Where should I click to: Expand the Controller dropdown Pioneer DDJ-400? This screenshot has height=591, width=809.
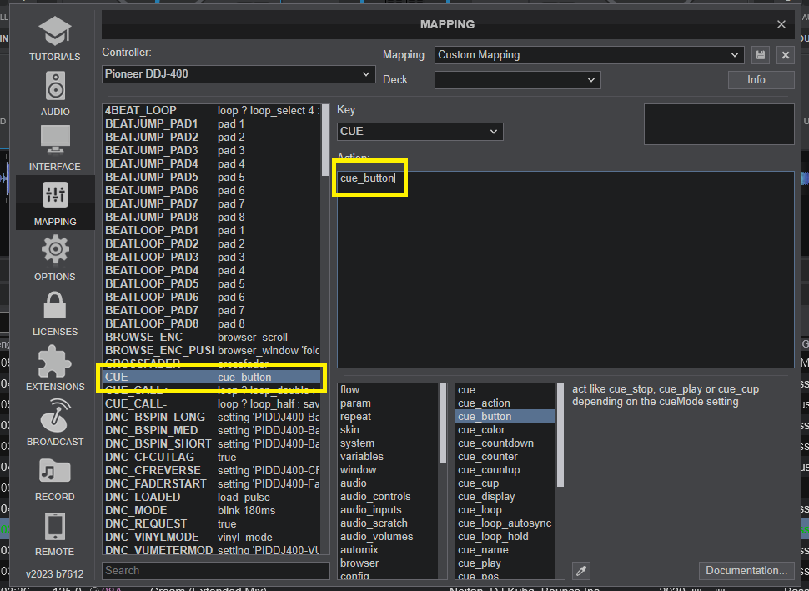pyautogui.click(x=239, y=74)
